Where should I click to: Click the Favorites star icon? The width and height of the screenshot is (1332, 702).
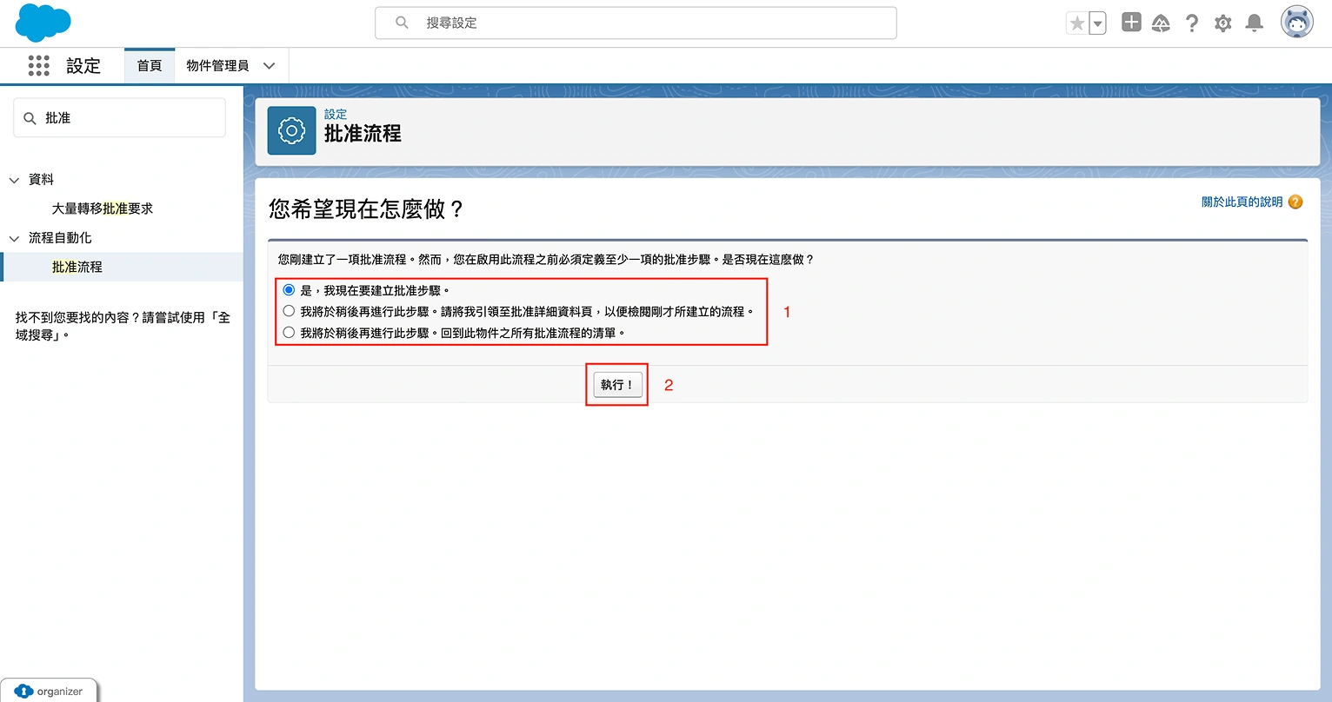[x=1077, y=23]
